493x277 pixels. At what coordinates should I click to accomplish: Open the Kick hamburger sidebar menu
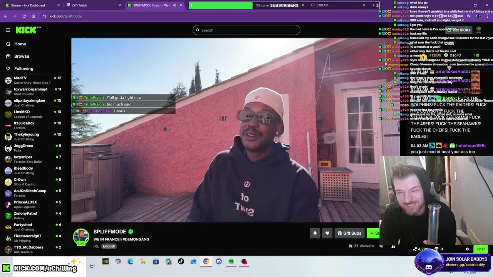tap(8, 30)
